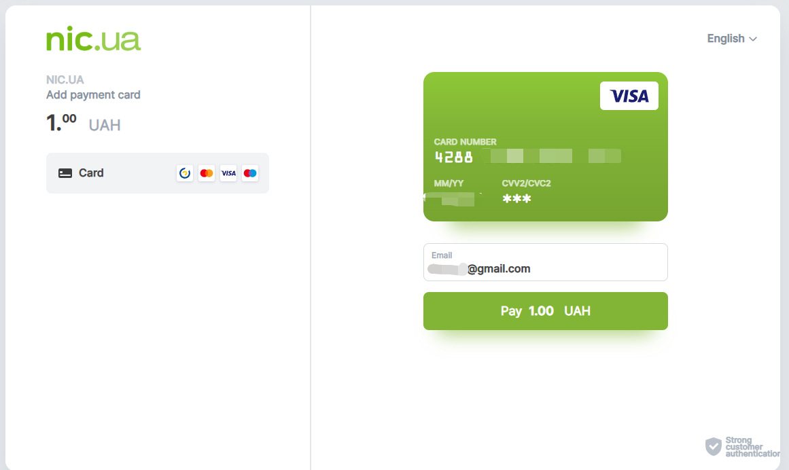Select the Card payment method

coord(158,173)
